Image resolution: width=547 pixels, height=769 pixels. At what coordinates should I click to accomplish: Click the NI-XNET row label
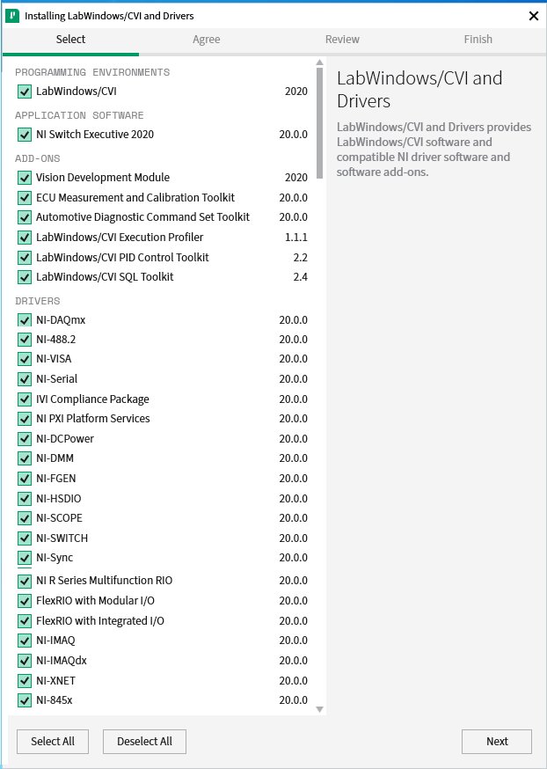pos(56,681)
